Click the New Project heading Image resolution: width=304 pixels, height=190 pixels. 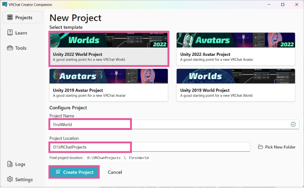75,18
